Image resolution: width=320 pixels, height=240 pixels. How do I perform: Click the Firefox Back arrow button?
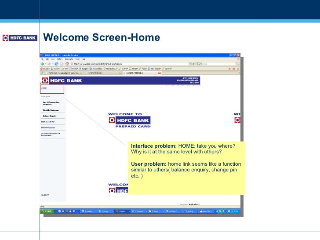(x=42, y=64)
